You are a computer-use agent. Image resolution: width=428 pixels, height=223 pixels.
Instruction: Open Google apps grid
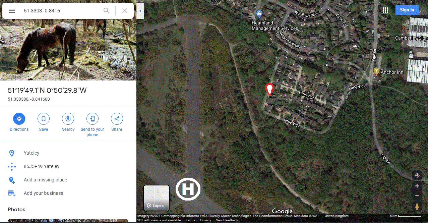coord(385,10)
